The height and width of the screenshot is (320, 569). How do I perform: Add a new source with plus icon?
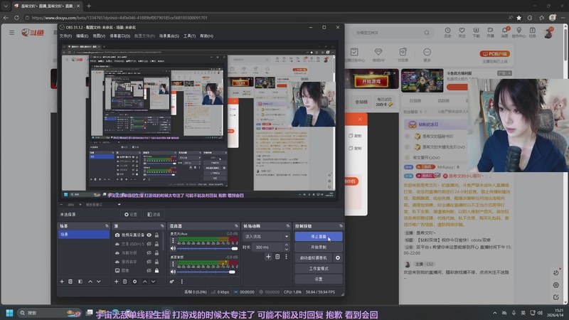coord(116,282)
